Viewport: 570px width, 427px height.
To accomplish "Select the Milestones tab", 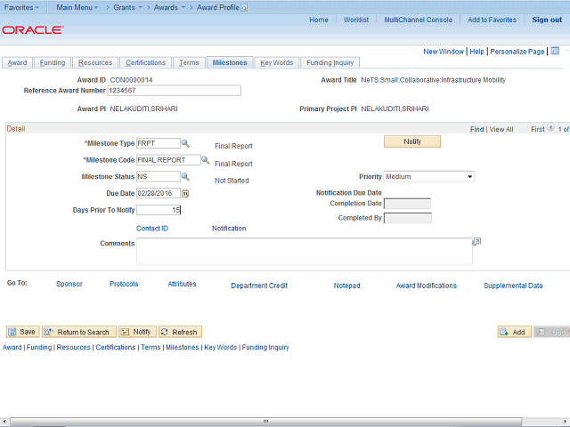I will (230, 63).
